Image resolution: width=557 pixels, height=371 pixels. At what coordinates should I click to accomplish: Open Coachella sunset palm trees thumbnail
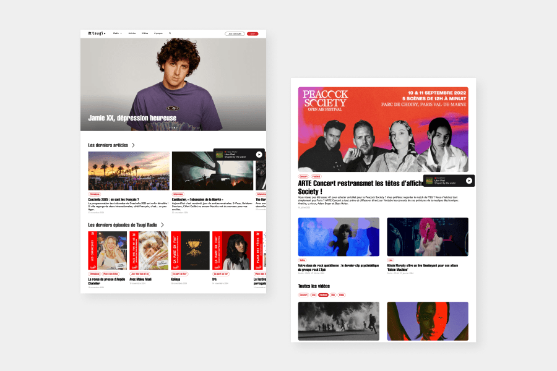coord(129,171)
